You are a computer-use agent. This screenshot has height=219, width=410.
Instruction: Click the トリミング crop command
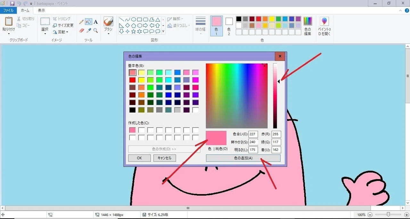pyautogui.click(x=62, y=19)
